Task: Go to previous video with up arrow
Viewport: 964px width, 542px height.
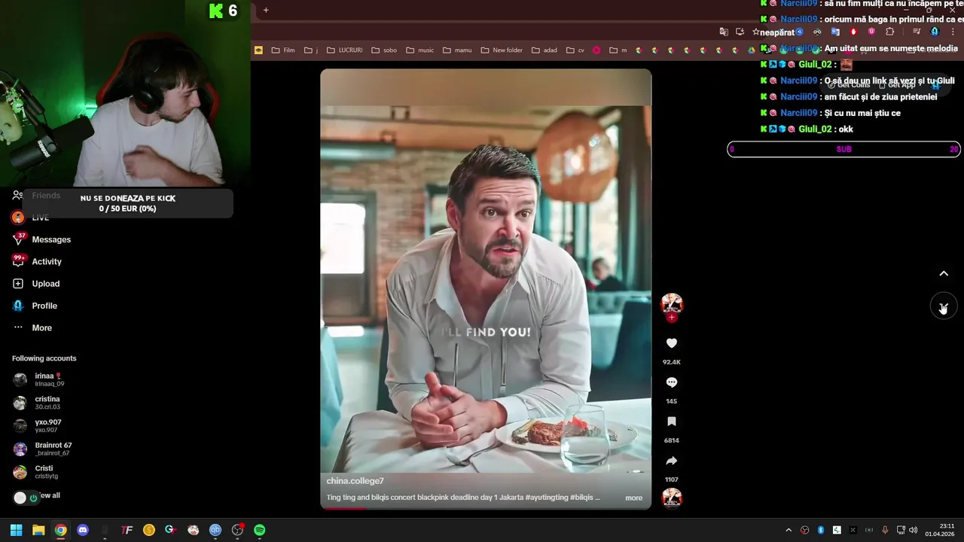Action: 944,274
